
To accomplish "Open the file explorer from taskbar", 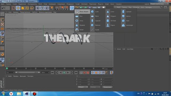I will 19,94.
